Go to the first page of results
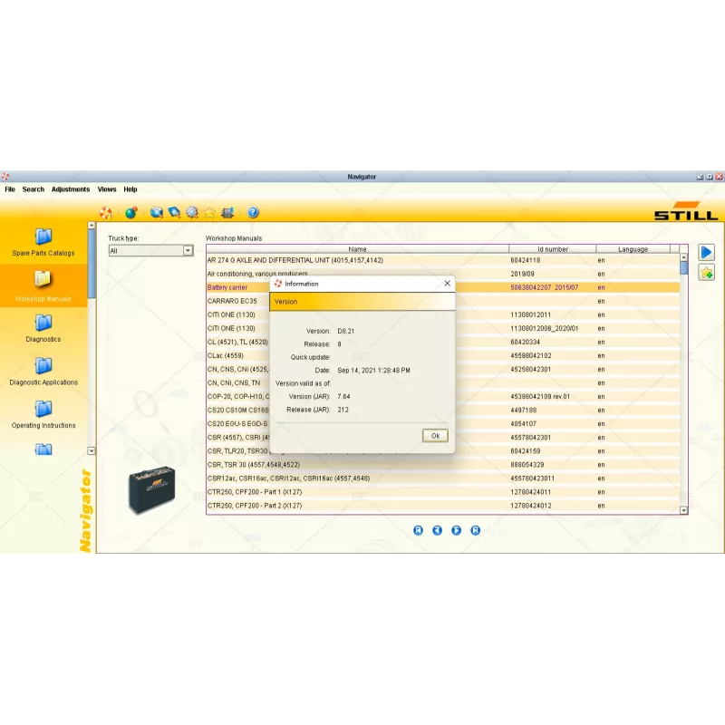Screen dimensions: 725x725 pos(418,530)
